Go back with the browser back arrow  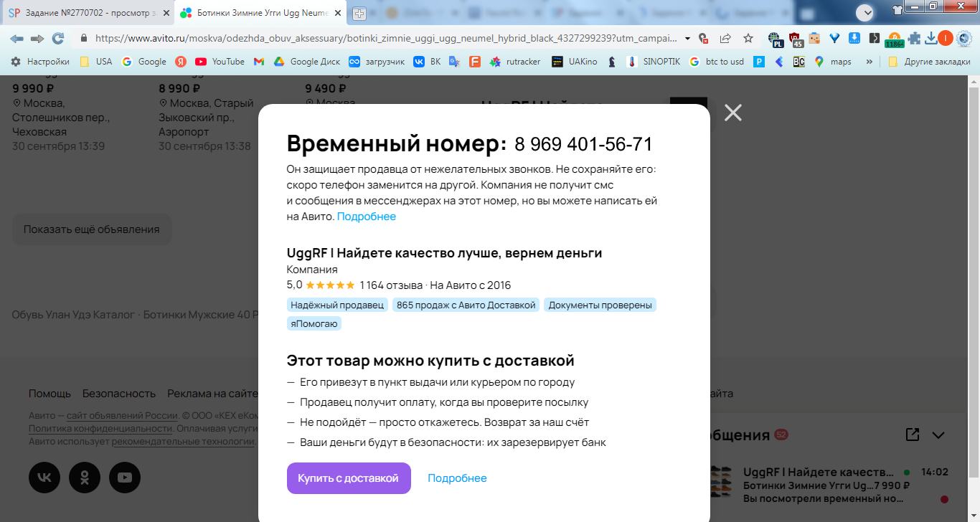click(17, 38)
